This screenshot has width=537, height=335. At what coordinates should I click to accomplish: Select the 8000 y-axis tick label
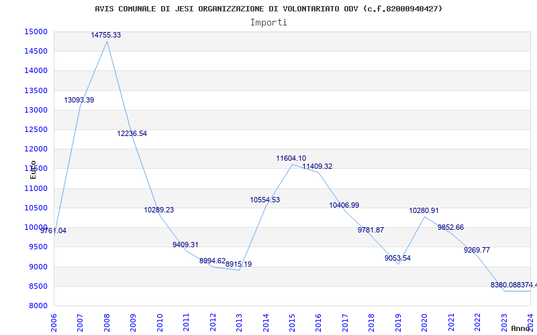coord(38,306)
